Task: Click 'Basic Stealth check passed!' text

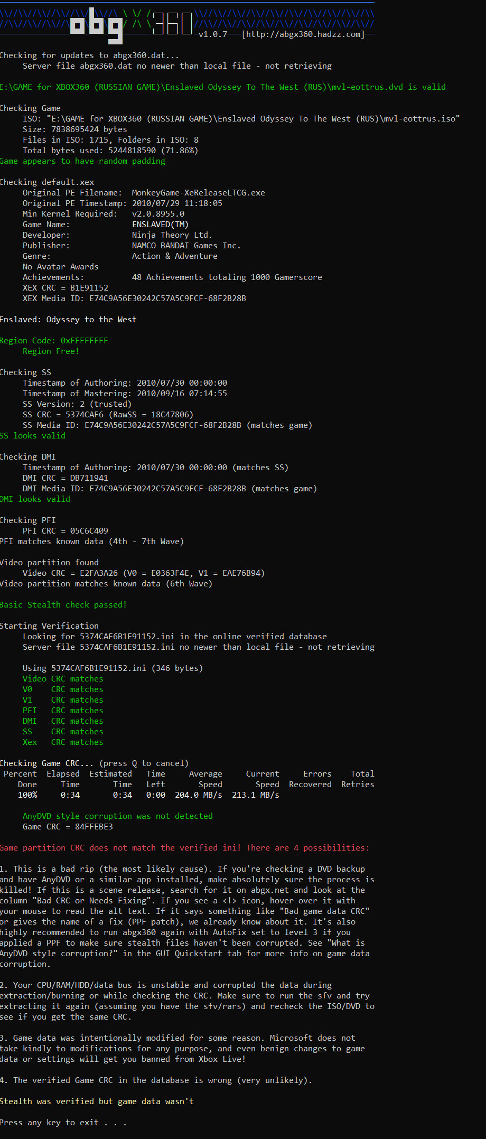Action: tap(63, 605)
